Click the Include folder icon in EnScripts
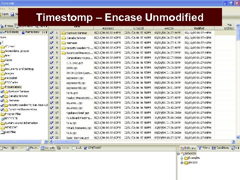 point(186,163)
